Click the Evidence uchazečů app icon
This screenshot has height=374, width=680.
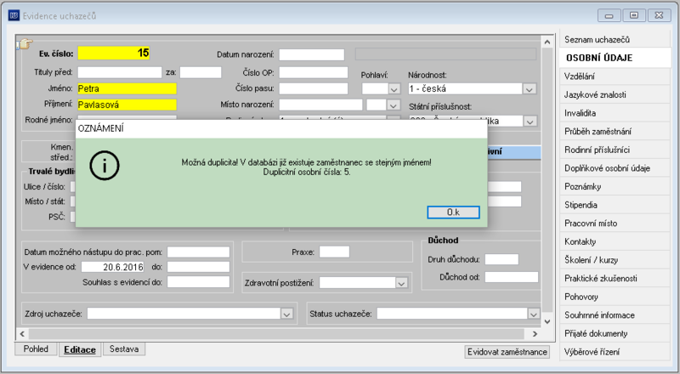click(x=14, y=15)
